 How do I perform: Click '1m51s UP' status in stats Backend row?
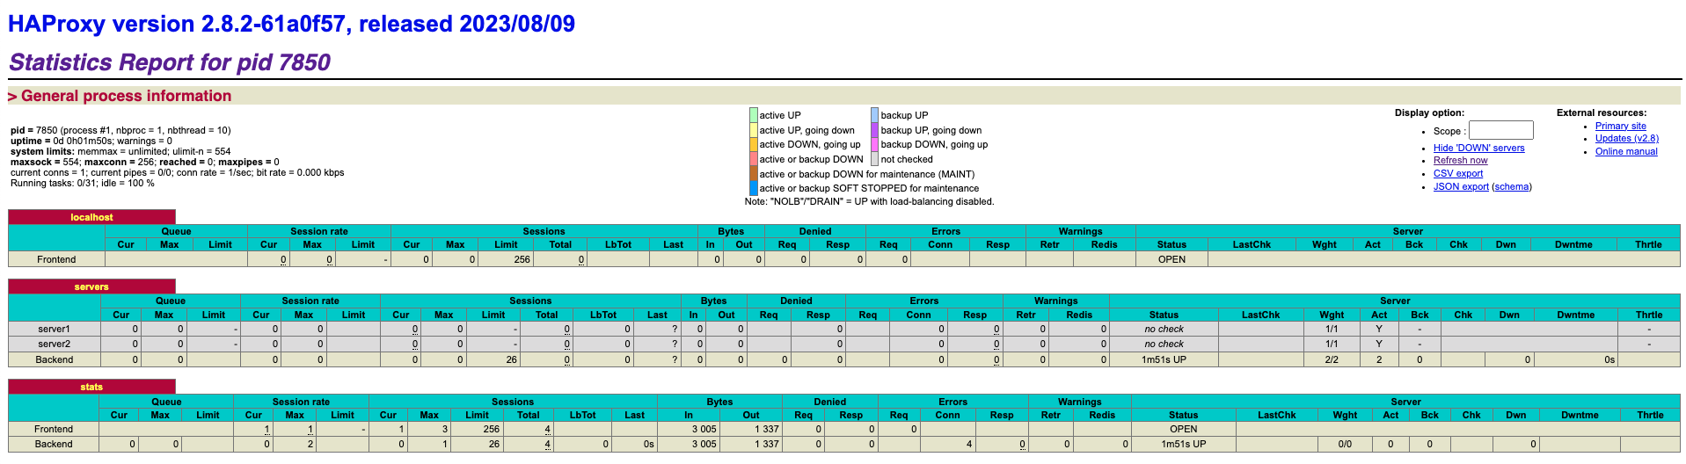pyautogui.click(x=1183, y=444)
